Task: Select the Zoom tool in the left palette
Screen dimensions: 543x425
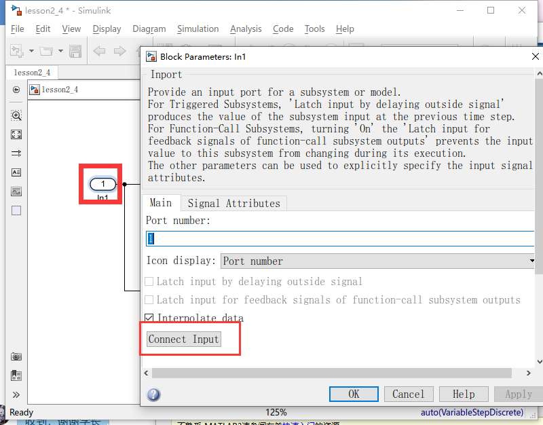Action: pos(16,115)
